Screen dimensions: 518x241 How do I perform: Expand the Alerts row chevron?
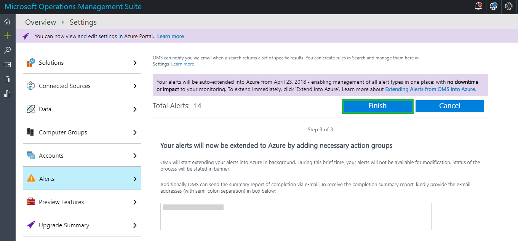pos(135,179)
